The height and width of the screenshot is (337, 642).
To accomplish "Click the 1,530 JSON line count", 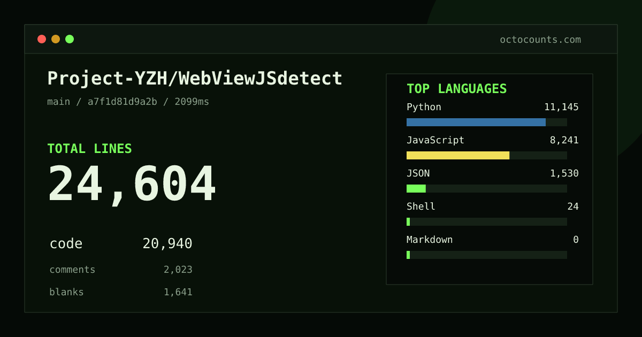I will (564, 173).
